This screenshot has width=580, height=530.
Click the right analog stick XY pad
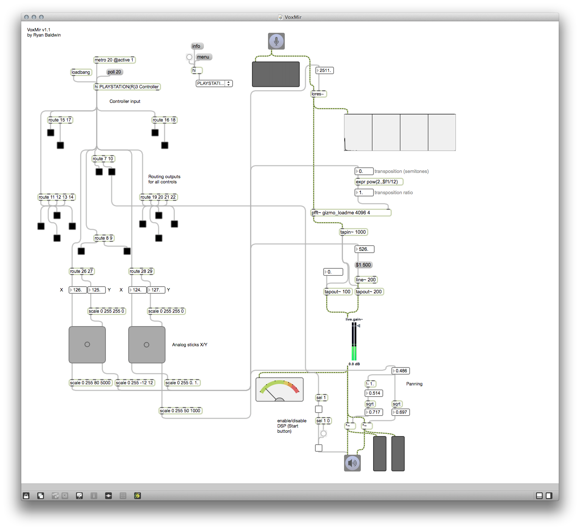[x=147, y=345]
